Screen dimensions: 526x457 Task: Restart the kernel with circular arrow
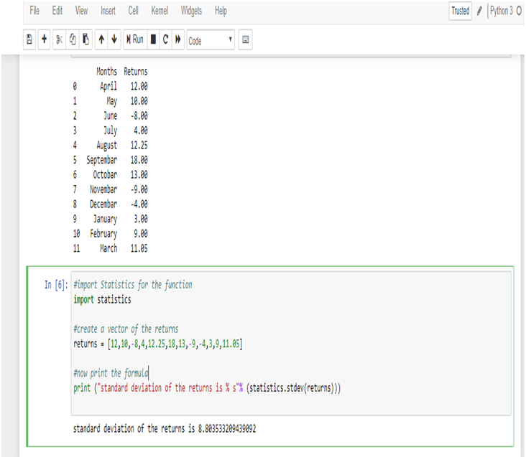pos(165,41)
